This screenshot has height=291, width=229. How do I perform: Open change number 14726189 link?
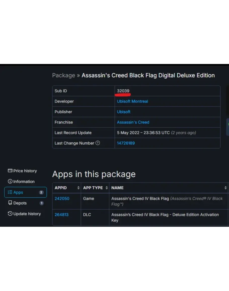point(126,143)
